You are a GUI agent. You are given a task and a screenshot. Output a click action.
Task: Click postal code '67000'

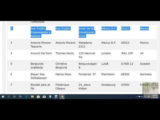click(125, 85)
